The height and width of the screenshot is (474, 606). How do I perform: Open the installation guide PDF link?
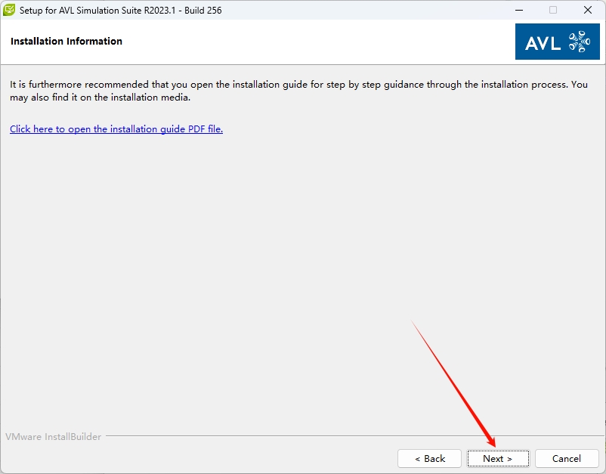tap(116, 129)
